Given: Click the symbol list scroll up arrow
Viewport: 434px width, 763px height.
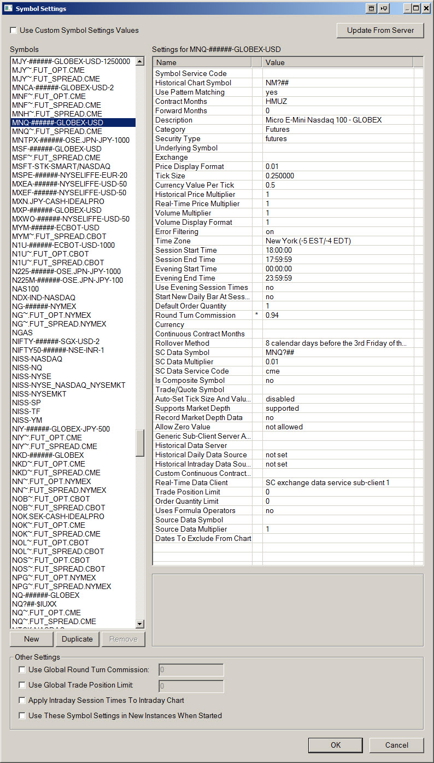Looking at the screenshot, I should [140, 62].
